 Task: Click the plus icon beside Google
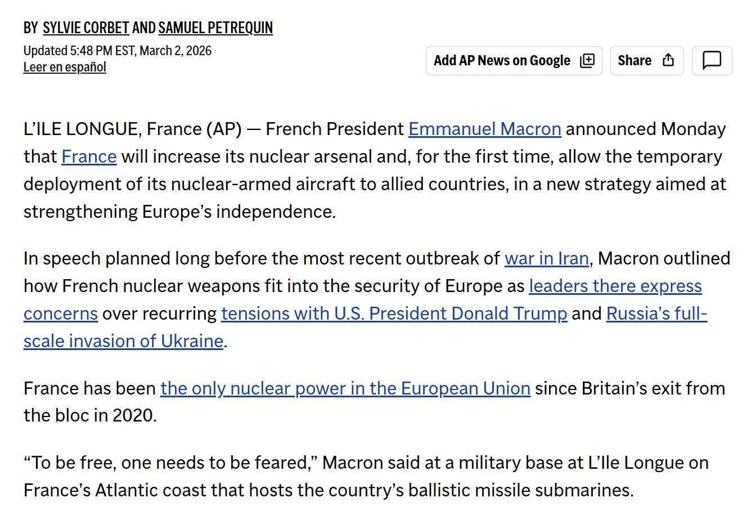pyautogui.click(x=587, y=61)
